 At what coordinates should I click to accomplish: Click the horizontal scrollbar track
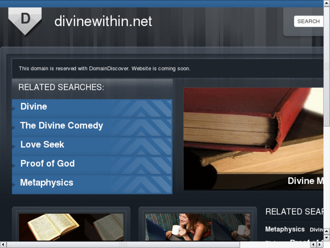(x=275, y=245)
